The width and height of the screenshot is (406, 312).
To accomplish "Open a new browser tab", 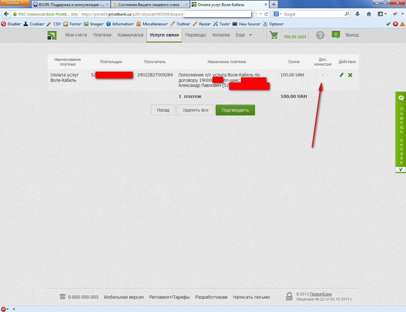I will [x=273, y=4].
